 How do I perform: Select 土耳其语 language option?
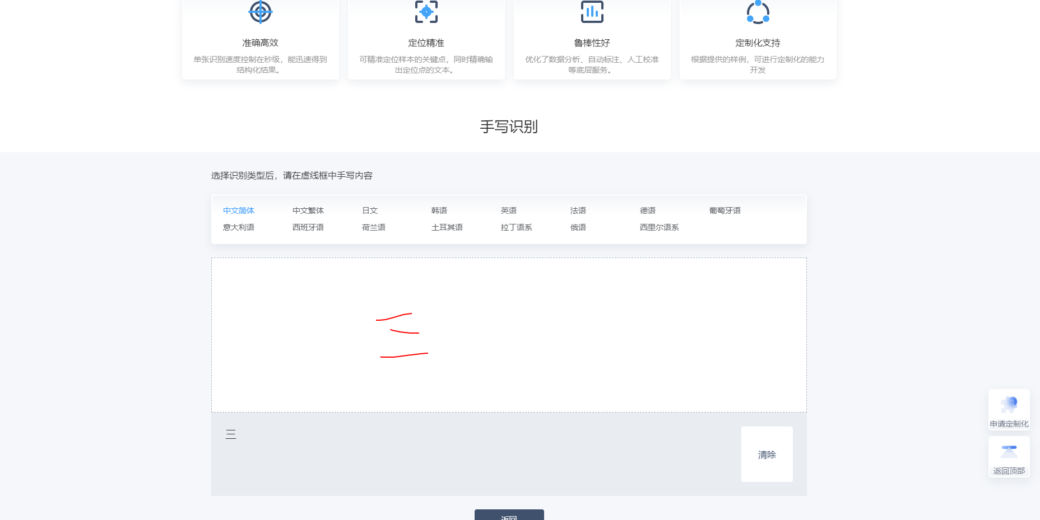[447, 227]
